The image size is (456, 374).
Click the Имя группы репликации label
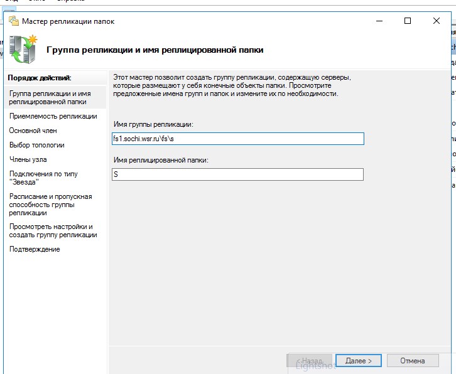153,124
